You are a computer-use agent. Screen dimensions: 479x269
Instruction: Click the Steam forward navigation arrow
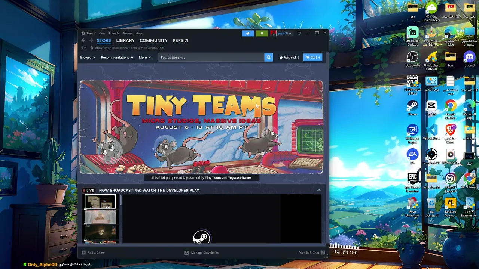[91, 40]
